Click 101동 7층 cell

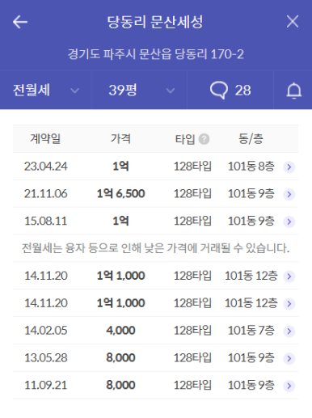tap(251, 331)
